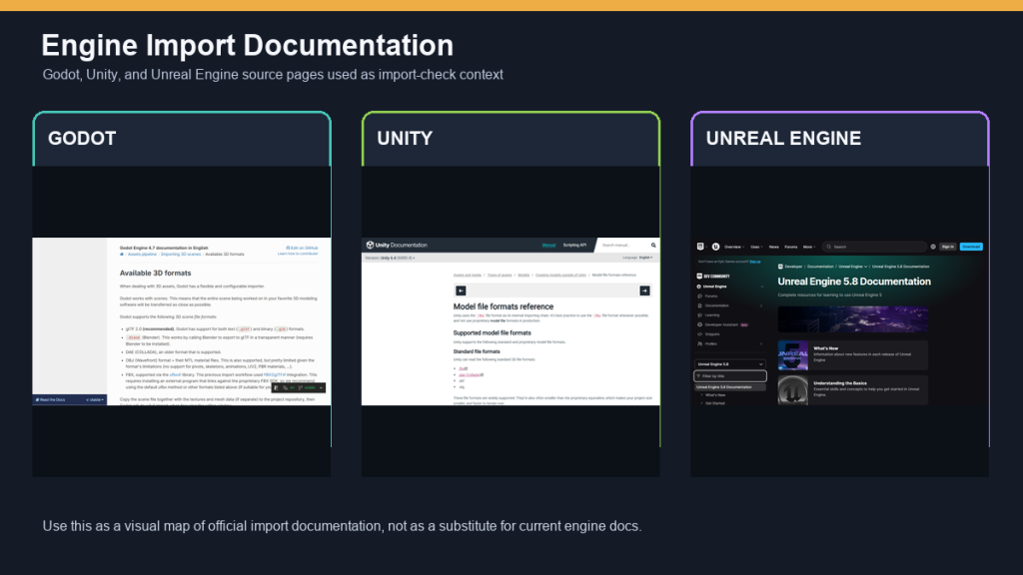Screen dimensions: 1023x575
Task: Go to next page with Unity right arrow
Action: pyautogui.click(x=644, y=290)
